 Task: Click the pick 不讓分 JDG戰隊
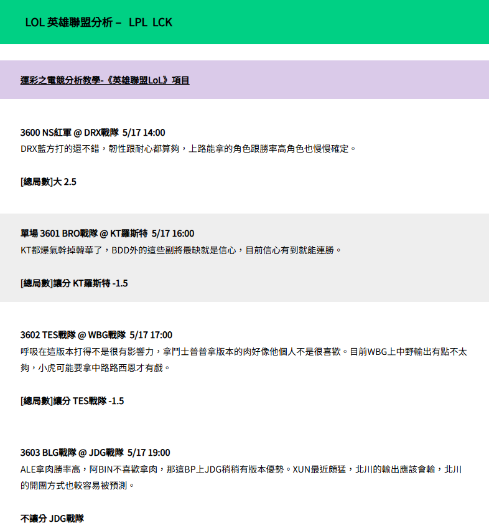[52, 518]
